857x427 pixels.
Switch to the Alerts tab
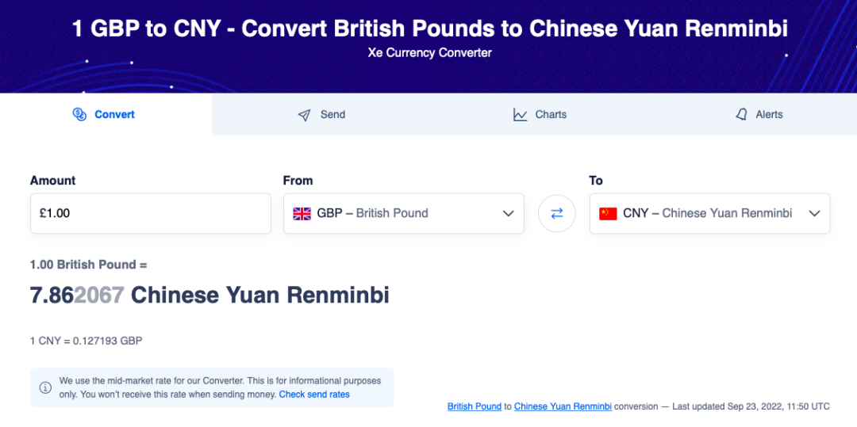coord(759,115)
